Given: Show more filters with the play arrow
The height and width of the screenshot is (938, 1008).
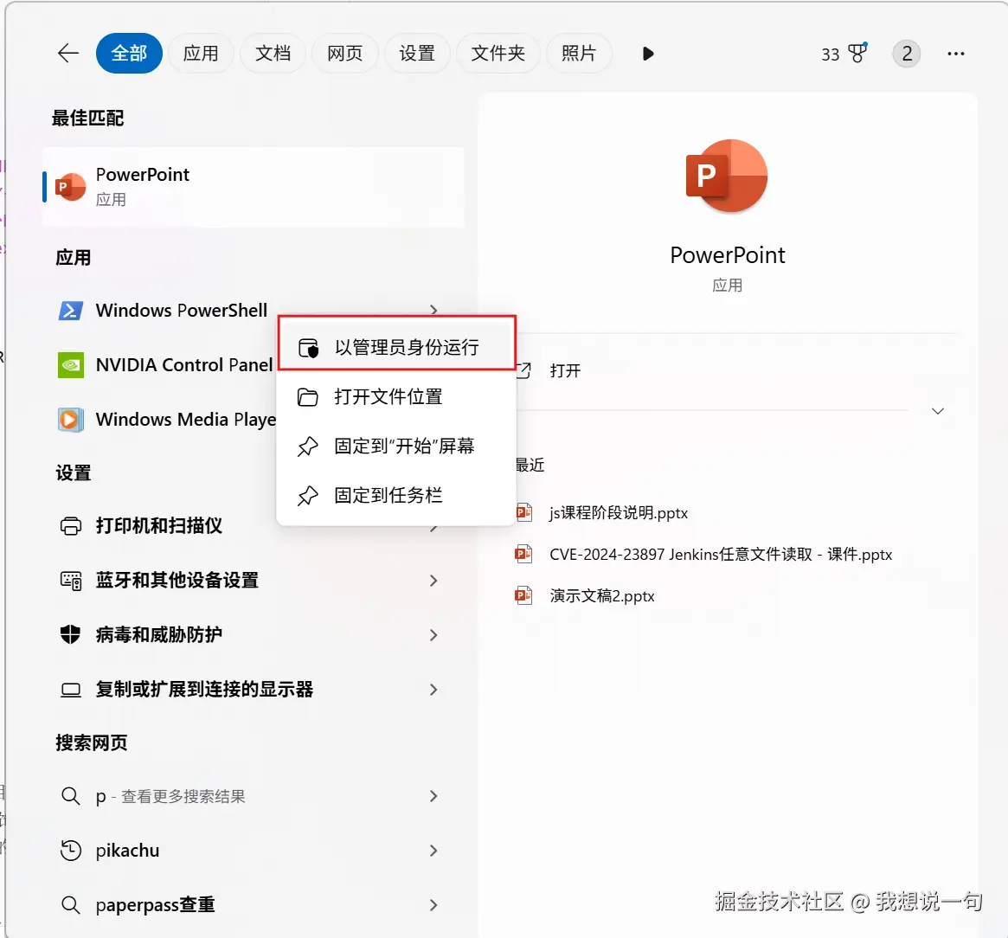Looking at the screenshot, I should [x=648, y=54].
